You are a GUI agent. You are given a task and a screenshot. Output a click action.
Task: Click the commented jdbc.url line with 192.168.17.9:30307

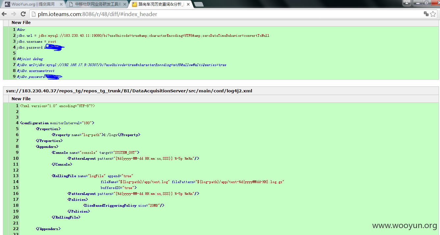tap(121, 65)
